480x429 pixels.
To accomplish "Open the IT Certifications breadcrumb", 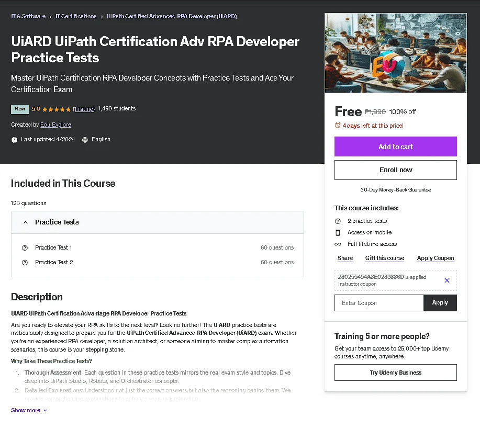I will tap(76, 16).
